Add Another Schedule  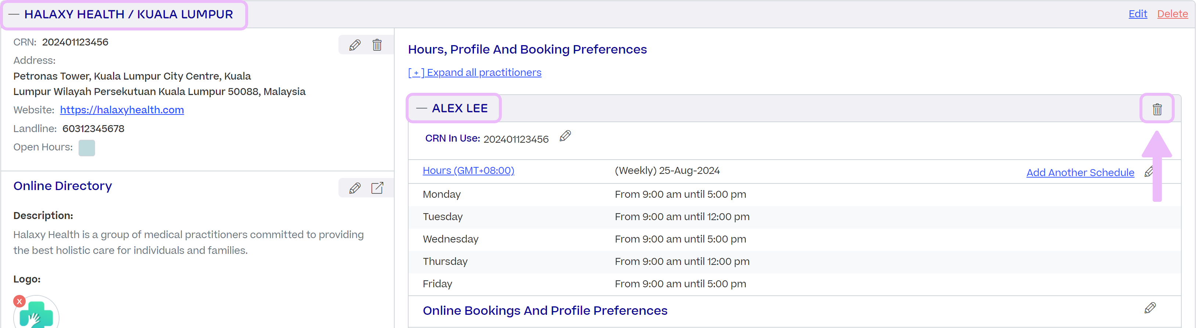pos(1080,172)
